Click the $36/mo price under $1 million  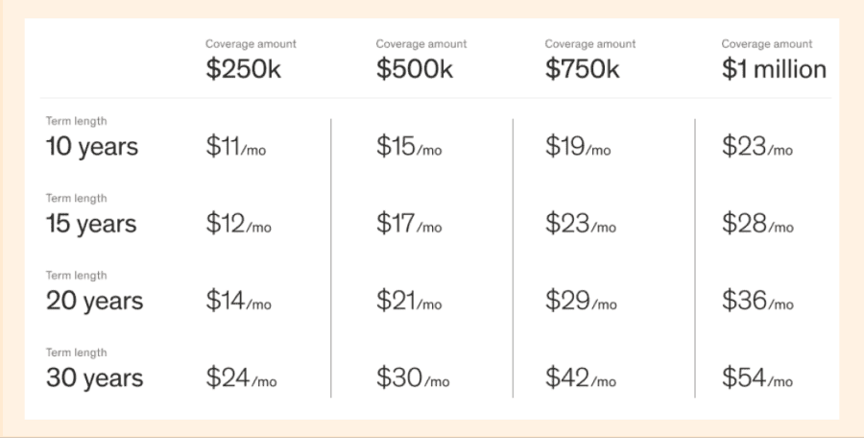point(757,302)
